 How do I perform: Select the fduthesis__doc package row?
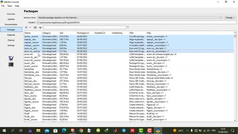click(129, 87)
